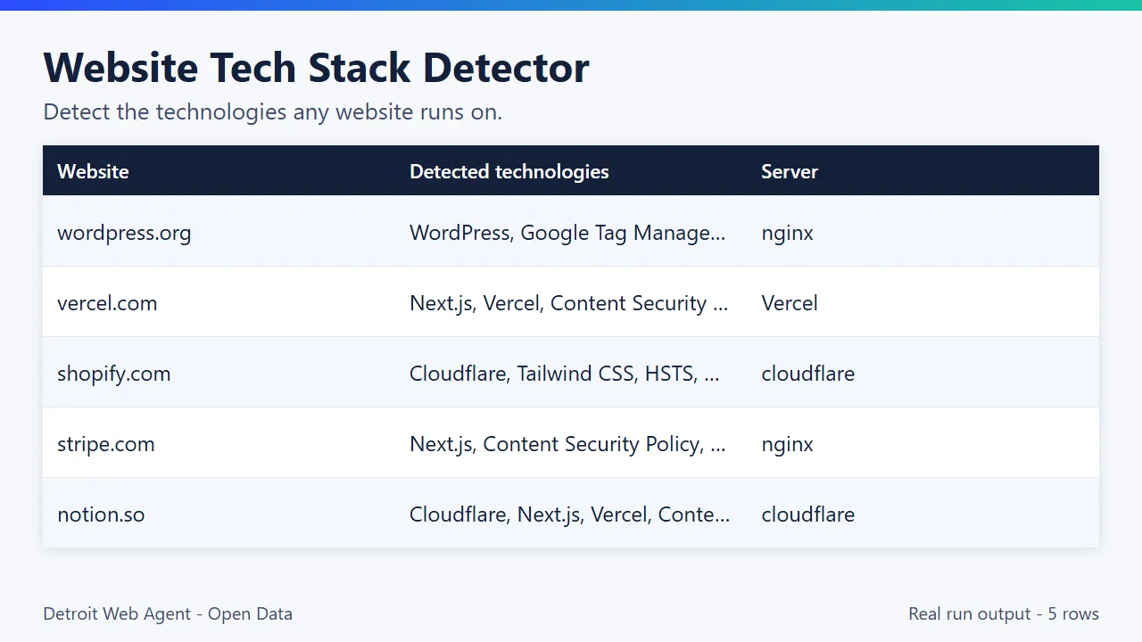Click the nginx server cell for stripe.com

pos(923,444)
